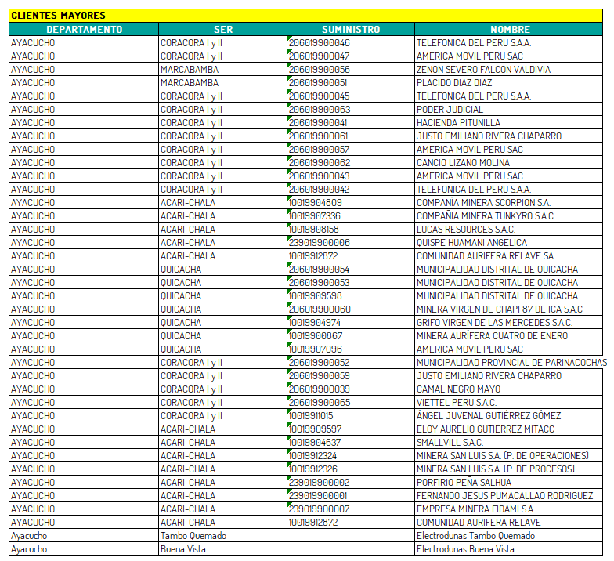Click the HACIENDA PITUNILLA cell

pos(458,122)
